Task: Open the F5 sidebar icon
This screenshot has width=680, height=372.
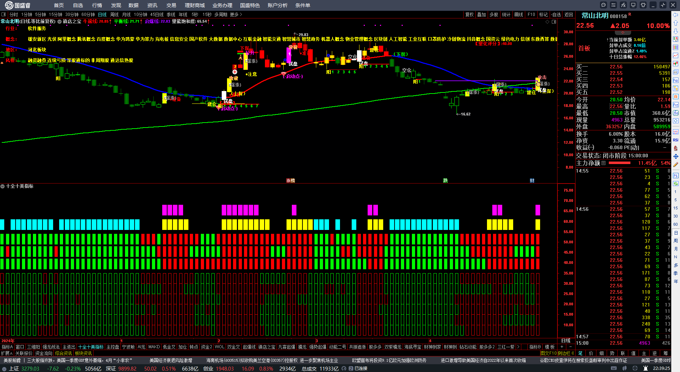Action: coord(676,175)
